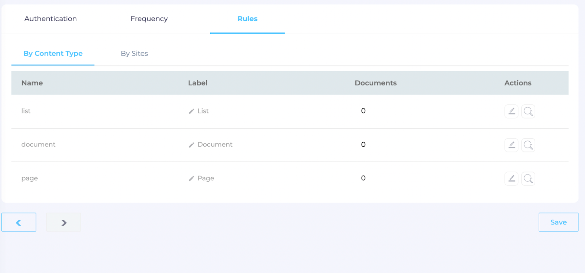Click the edit icon for document row
Screen dimensions: 585x273
coord(511,145)
